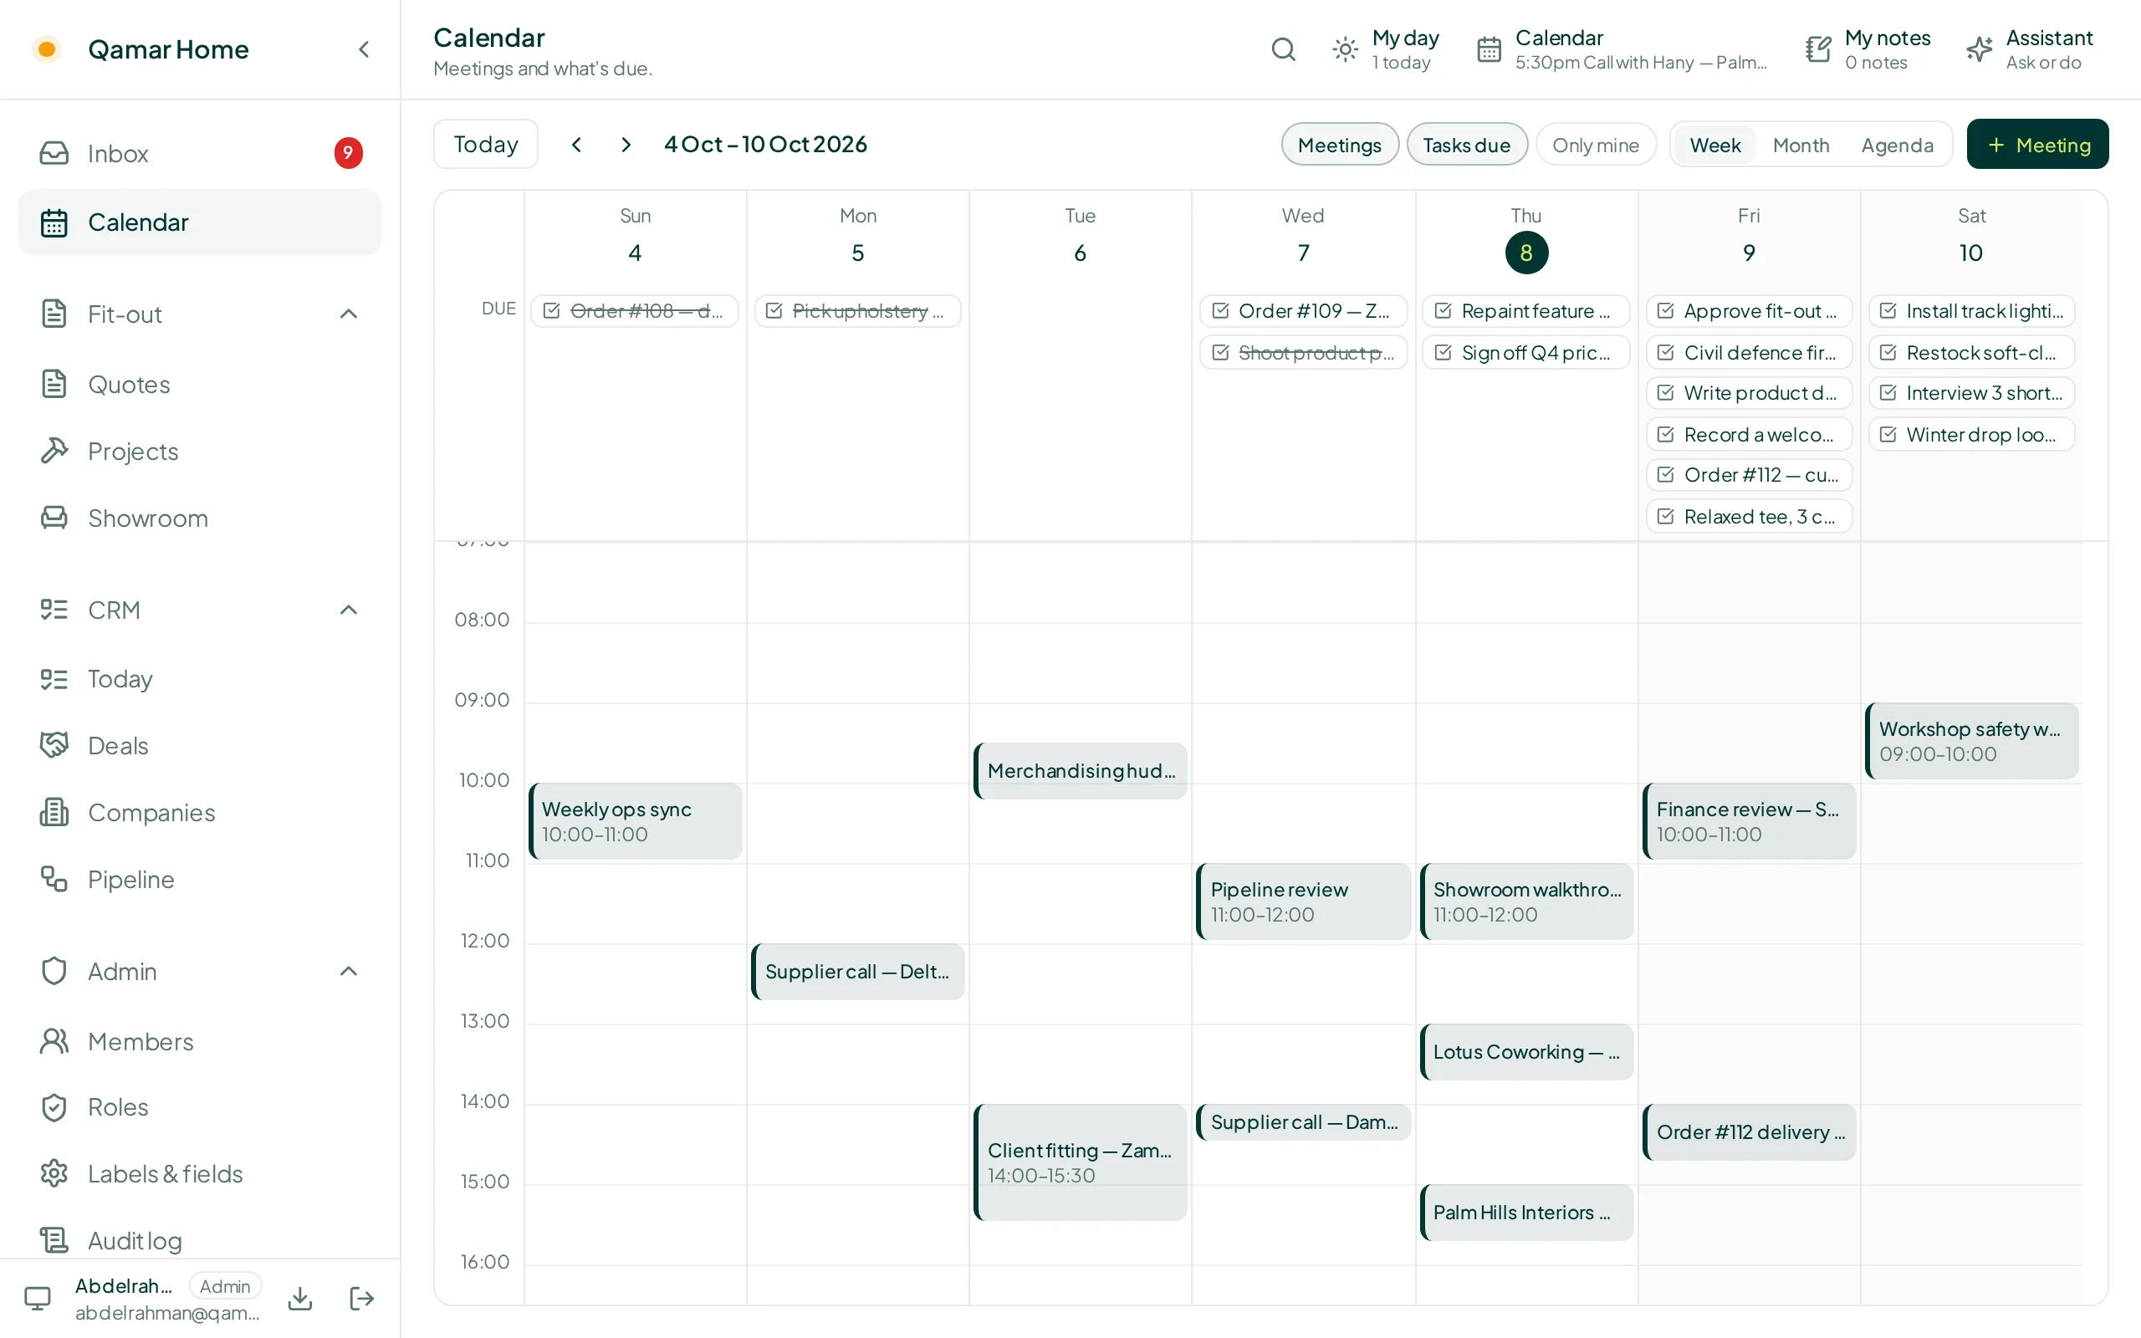The width and height of the screenshot is (2141, 1338).
Task: Open the Weekly ops sync event
Action: (636, 820)
